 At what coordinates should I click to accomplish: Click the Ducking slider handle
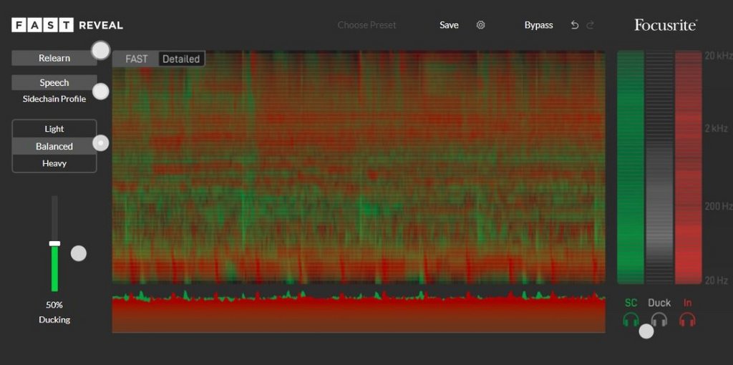tap(54, 243)
